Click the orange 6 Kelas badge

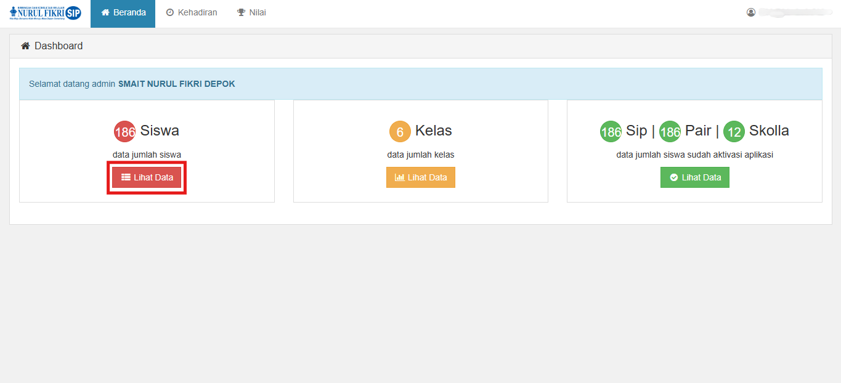(x=400, y=132)
